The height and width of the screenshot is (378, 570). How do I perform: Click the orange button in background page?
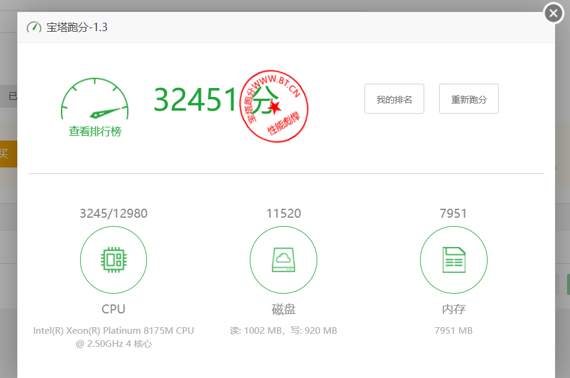(x=8, y=154)
